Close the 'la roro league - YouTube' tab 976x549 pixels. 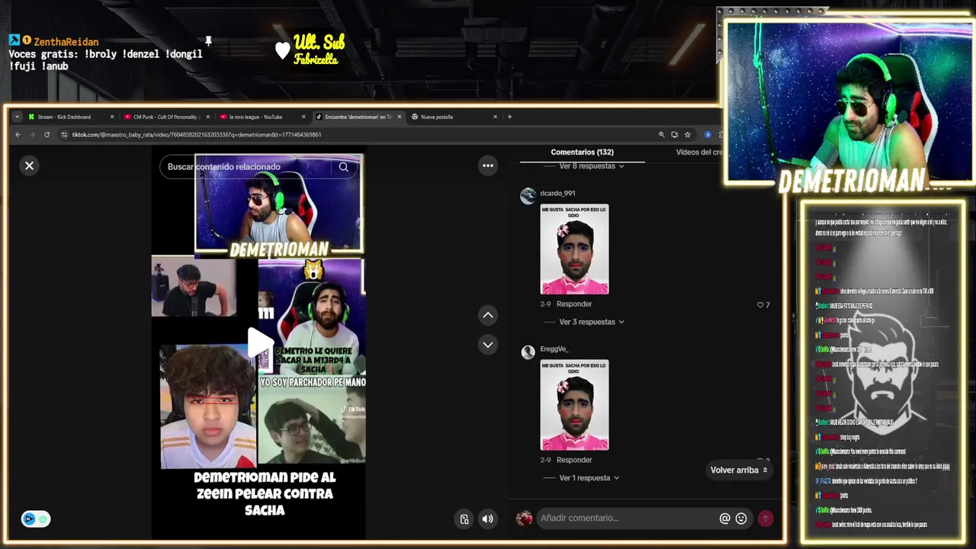click(x=303, y=117)
